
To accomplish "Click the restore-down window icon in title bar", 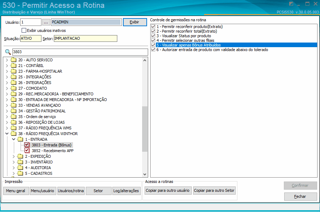I will tap(307, 4).
